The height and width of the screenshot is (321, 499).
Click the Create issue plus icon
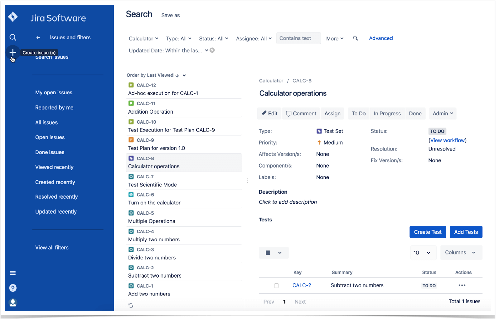(13, 52)
